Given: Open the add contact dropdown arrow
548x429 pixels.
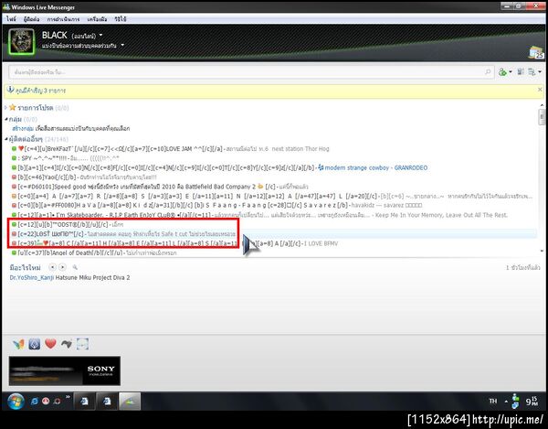Looking at the screenshot, I should (511, 72).
